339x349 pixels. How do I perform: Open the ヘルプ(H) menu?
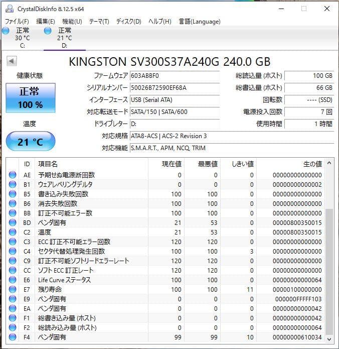click(160, 22)
